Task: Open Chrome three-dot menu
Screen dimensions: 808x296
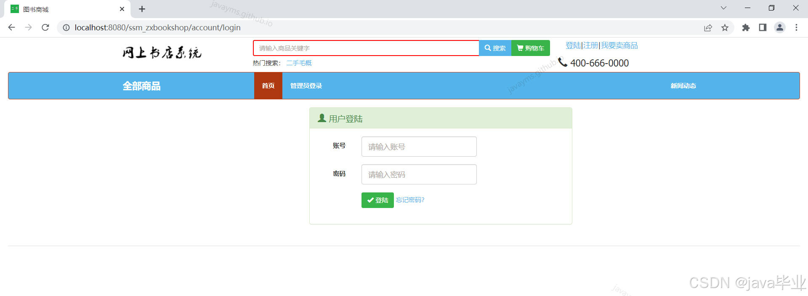Action: [x=796, y=27]
